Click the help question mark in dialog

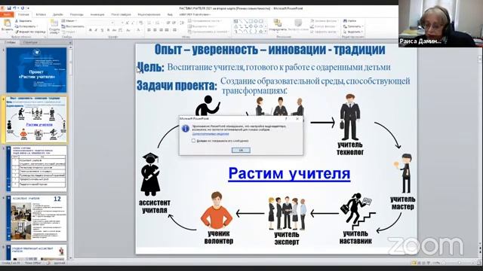[286, 119]
